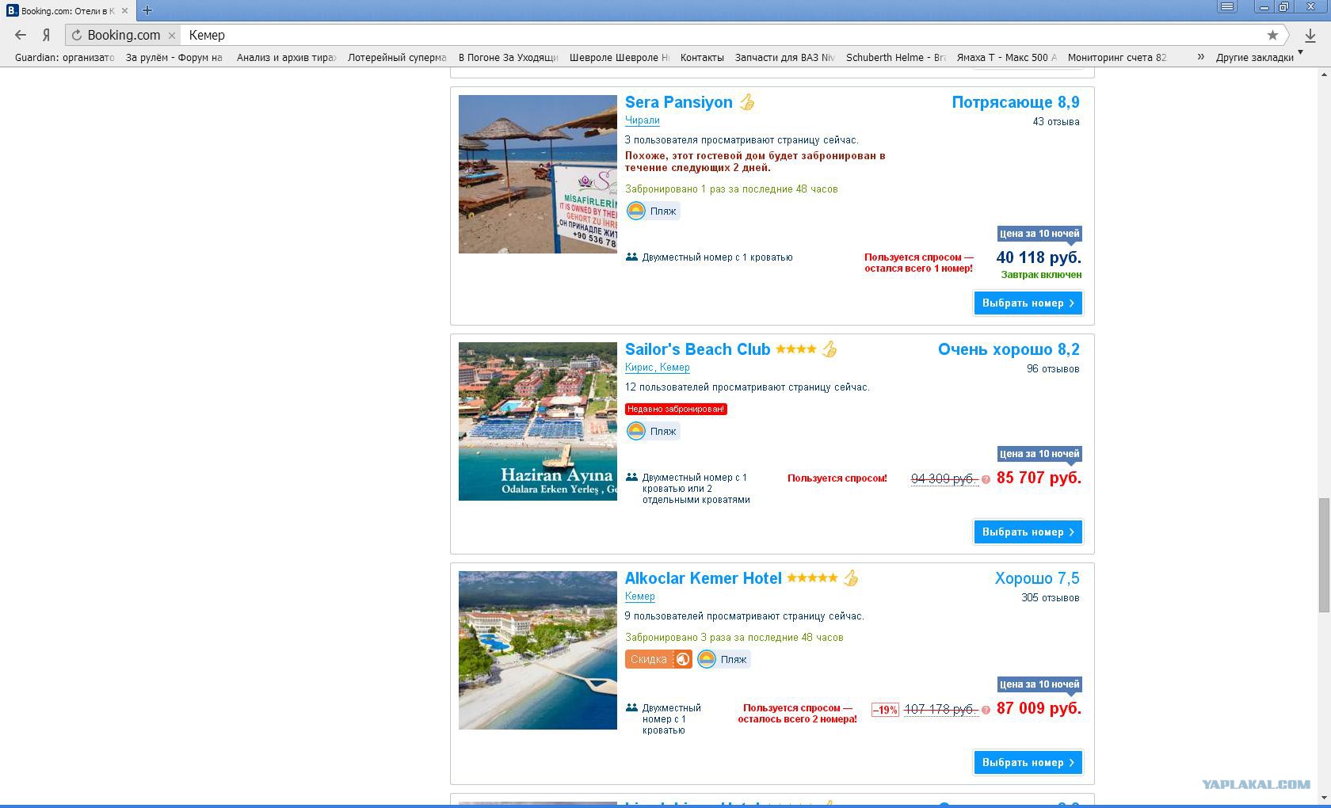Bookmark this page with the star icon
This screenshot has width=1331, height=808.
[1272, 35]
